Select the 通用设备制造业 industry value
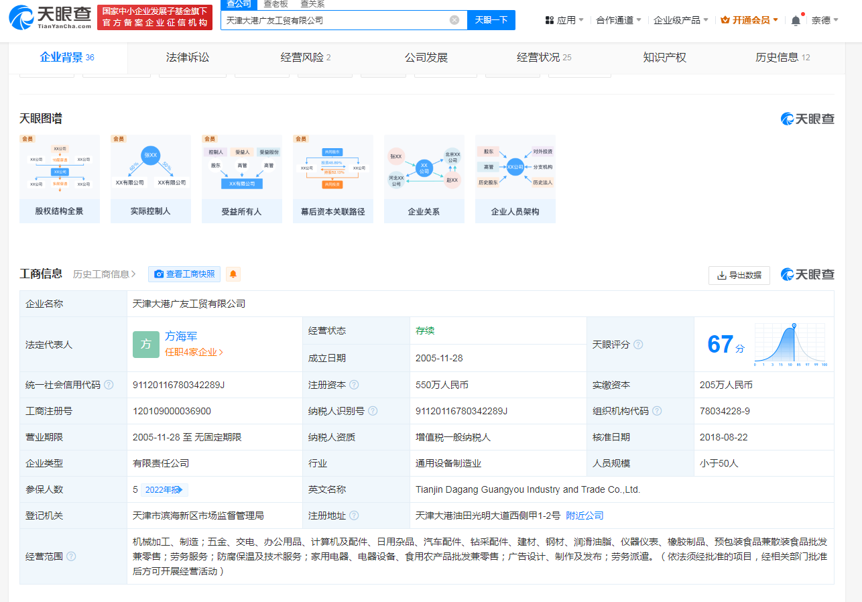The image size is (862, 602). click(x=448, y=463)
